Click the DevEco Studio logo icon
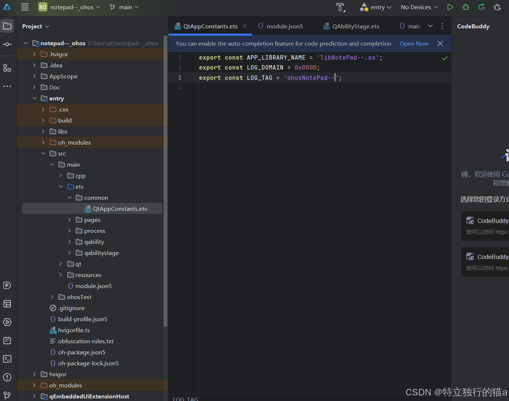This screenshot has height=401, width=509. click(x=7, y=7)
